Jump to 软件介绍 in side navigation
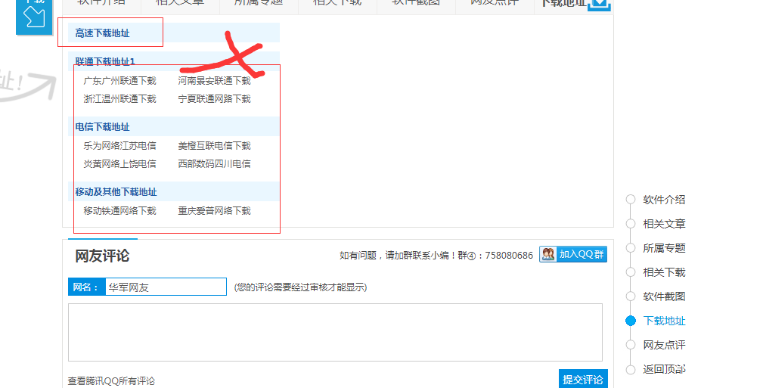This screenshot has width=763, height=388. point(664,200)
